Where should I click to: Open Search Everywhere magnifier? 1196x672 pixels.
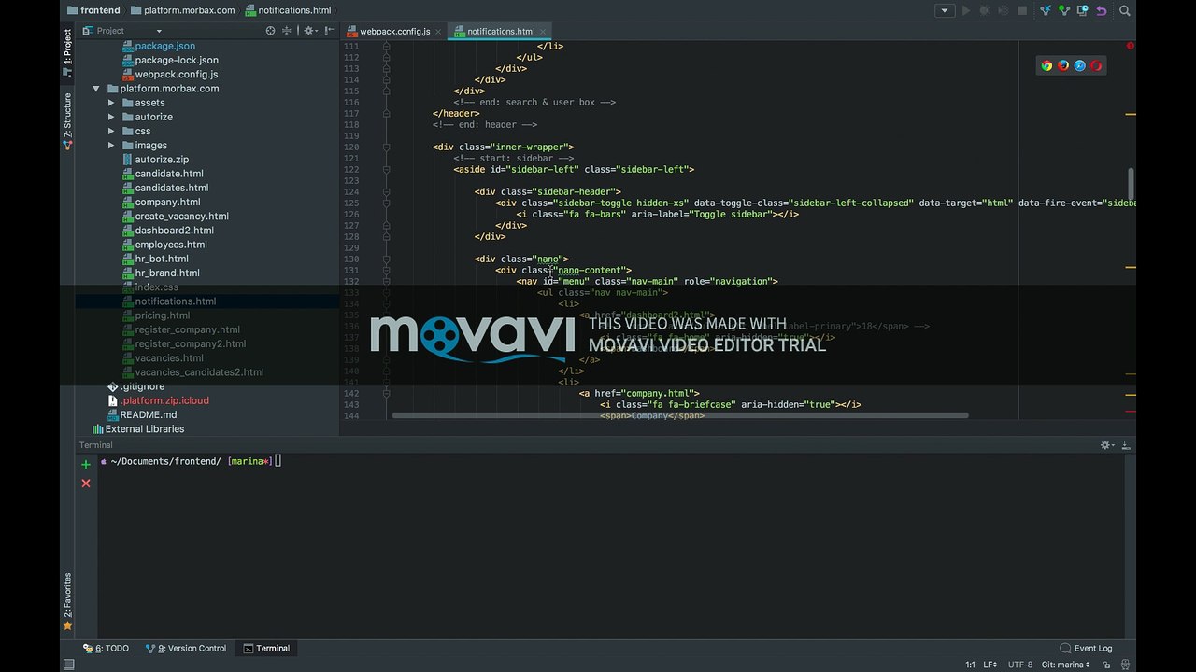[1125, 11]
